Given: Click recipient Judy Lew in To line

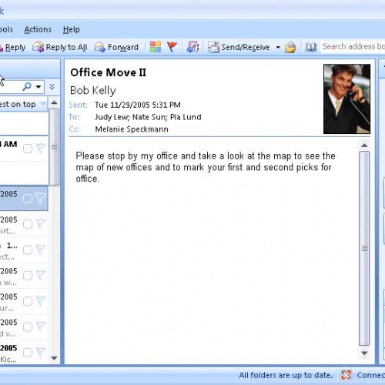Looking at the screenshot, I should (x=112, y=117).
